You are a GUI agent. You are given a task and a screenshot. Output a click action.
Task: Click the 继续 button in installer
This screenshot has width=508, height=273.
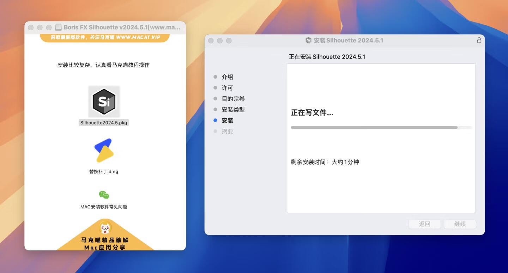click(x=460, y=224)
